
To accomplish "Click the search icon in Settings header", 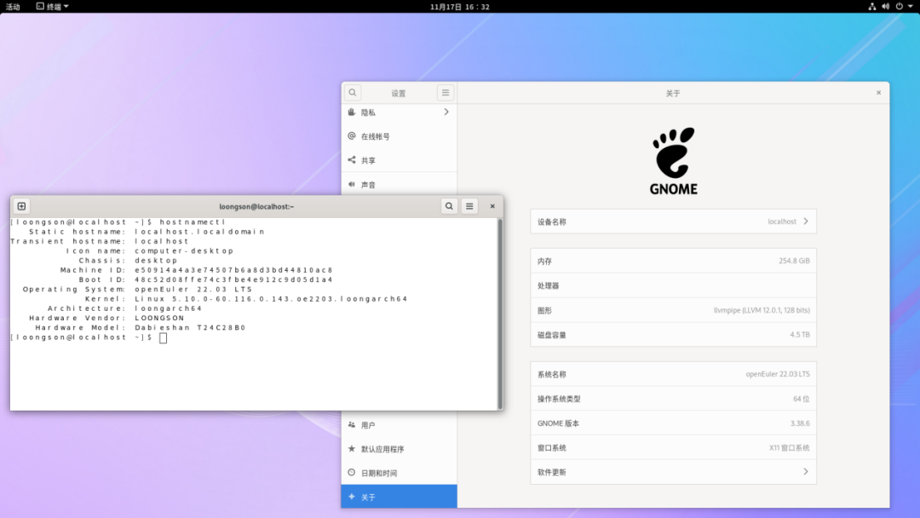I will (353, 93).
